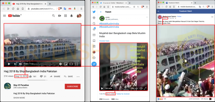Open new tab in Twitter window
The image size is (215, 102).
coord(130,3)
